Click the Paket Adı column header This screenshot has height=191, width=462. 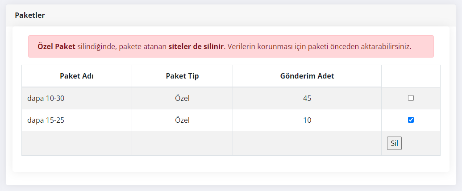click(77, 76)
